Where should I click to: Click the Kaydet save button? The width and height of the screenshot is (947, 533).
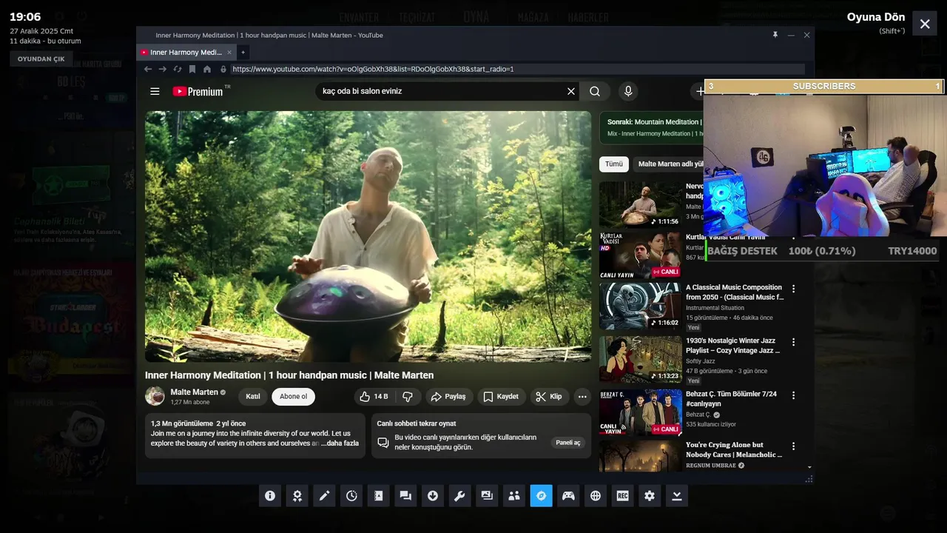point(501,397)
